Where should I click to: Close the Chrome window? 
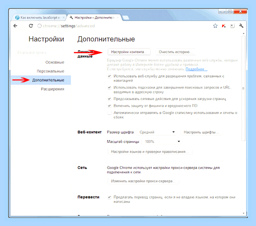240,12
